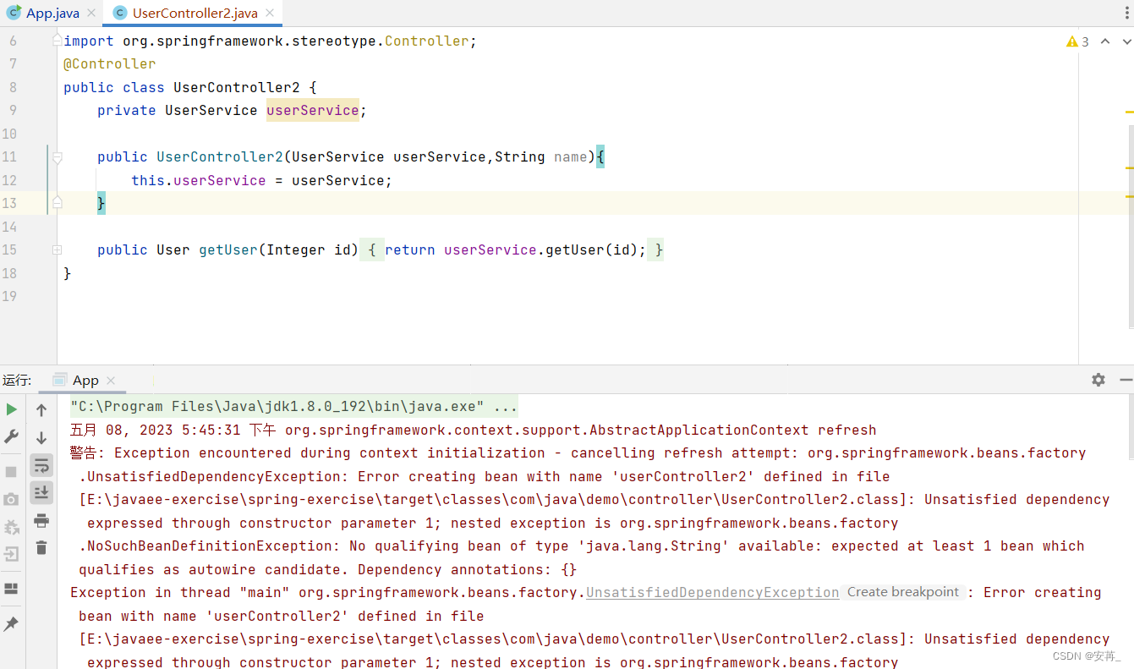Select the App run tab
The image size is (1134, 669).
pyautogui.click(x=85, y=380)
